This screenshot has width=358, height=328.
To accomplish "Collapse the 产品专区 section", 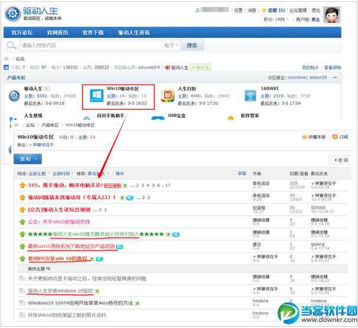I will coord(335,77).
